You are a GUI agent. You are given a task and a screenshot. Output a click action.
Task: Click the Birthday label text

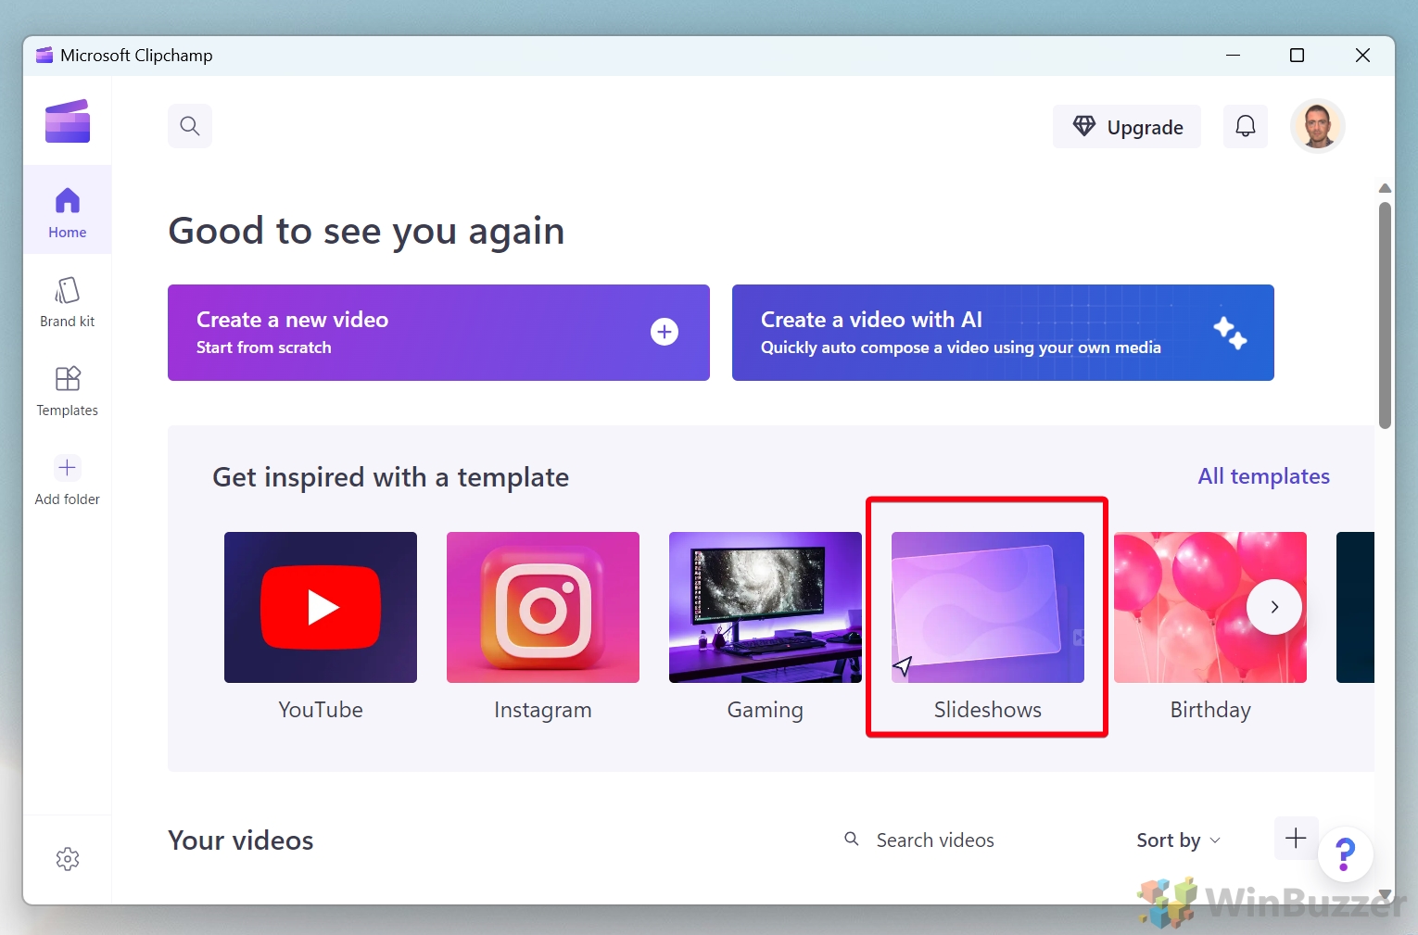coord(1210,710)
